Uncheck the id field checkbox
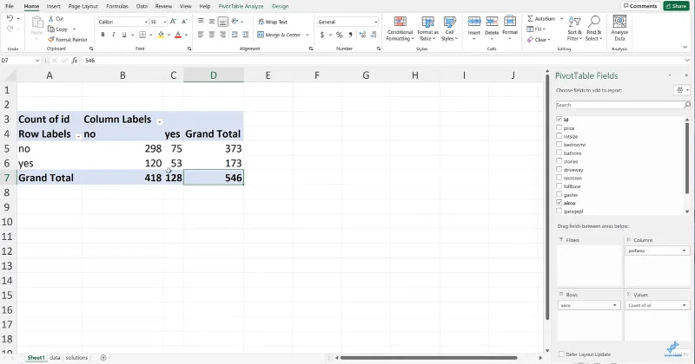This screenshot has height=364, width=695. [559, 120]
